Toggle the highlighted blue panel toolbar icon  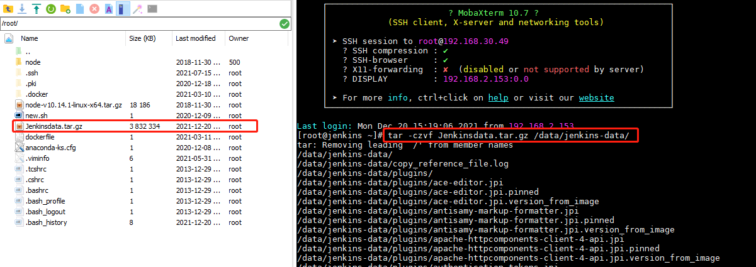click(123, 9)
